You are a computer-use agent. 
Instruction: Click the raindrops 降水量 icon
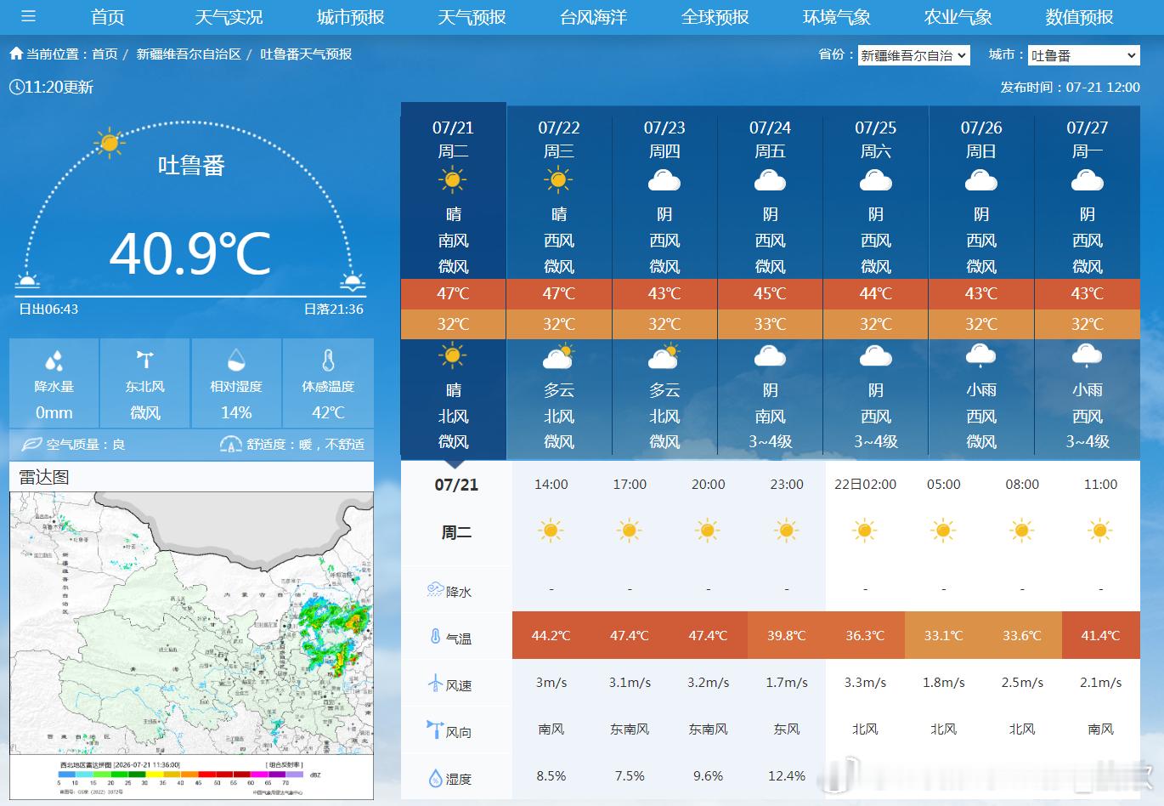coord(54,360)
